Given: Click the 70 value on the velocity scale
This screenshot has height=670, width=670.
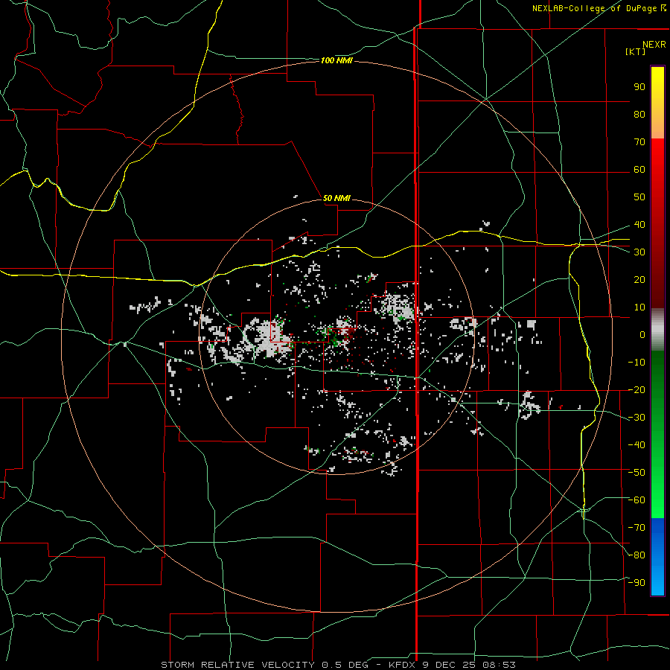Looking at the screenshot, I should (639, 142).
